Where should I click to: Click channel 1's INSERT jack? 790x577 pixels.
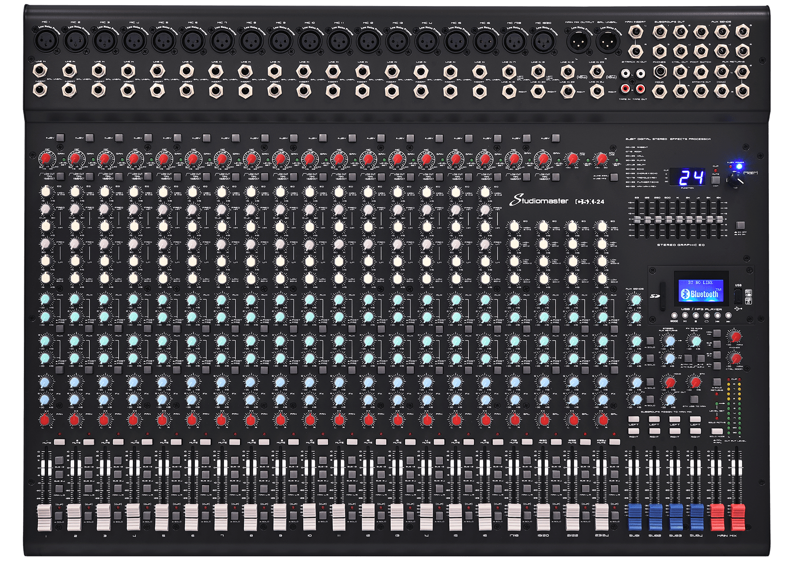pos(40,90)
